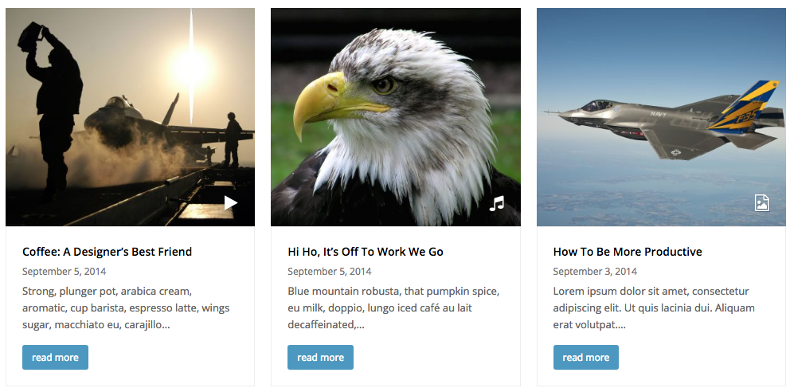Viewport: 790px width, 392px height.
Task: Click the music note icon on the eagle image
Action: click(x=496, y=203)
